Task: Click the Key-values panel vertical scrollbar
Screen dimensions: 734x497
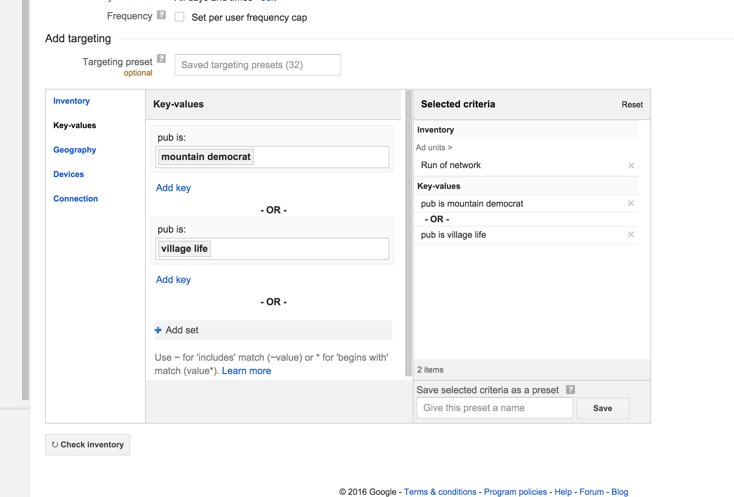Action: coord(408,233)
